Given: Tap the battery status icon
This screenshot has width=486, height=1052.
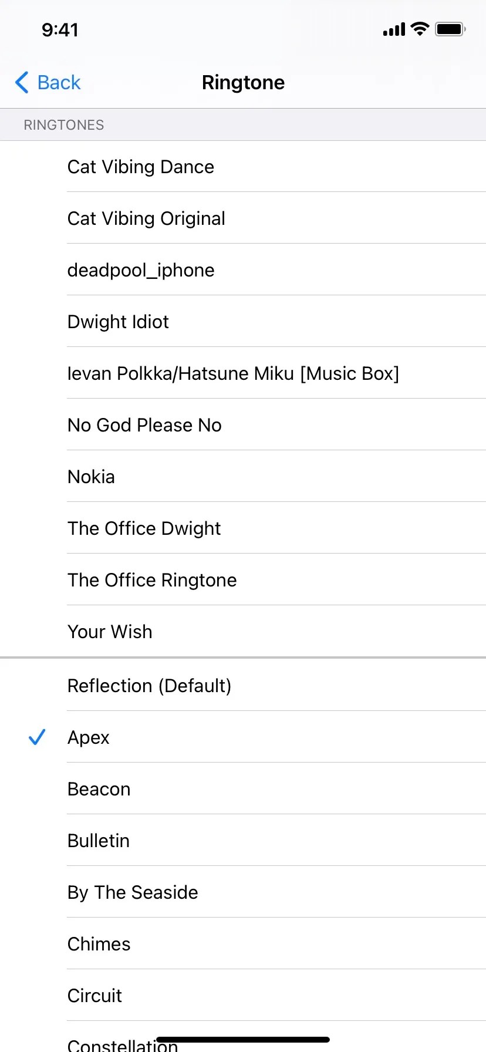Looking at the screenshot, I should 450,29.
